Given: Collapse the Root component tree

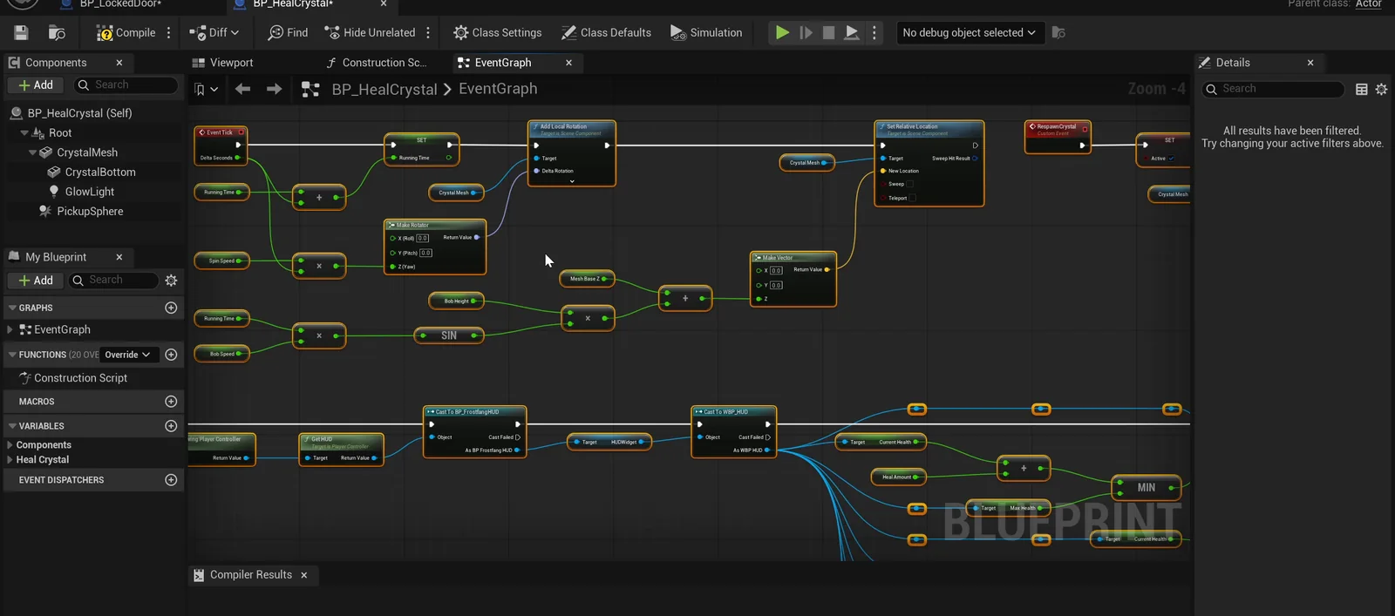Looking at the screenshot, I should point(24,133).
